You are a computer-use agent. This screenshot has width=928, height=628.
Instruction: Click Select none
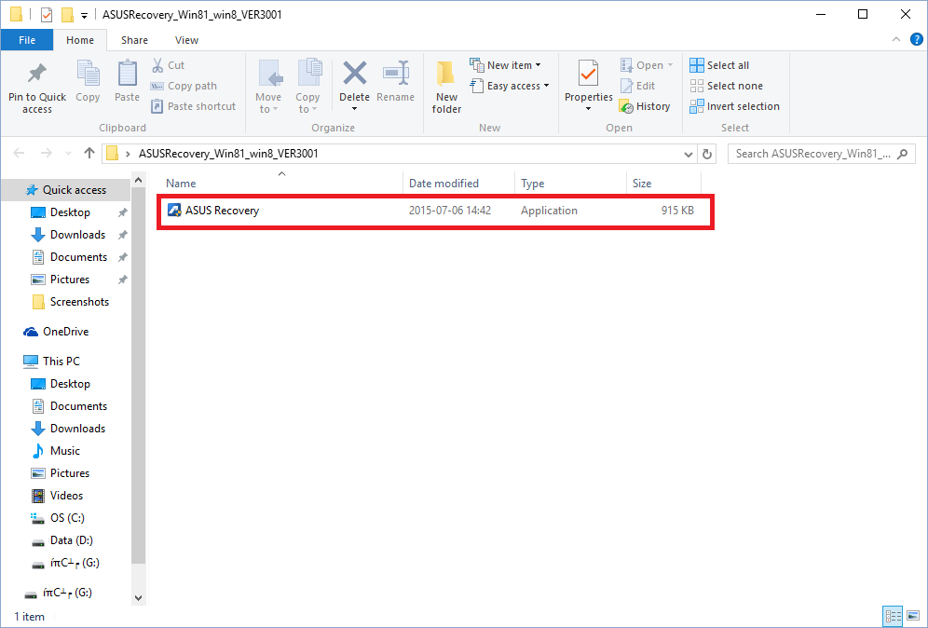coord(726,86)
